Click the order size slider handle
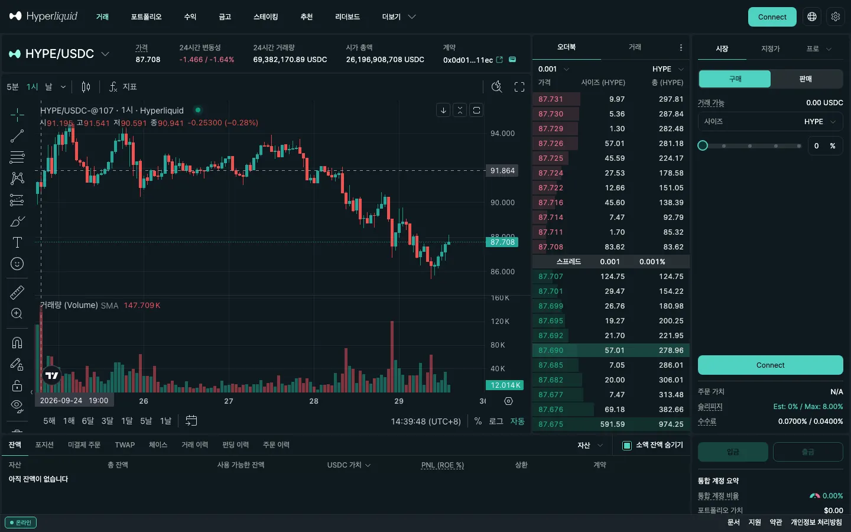 point(703,145)
